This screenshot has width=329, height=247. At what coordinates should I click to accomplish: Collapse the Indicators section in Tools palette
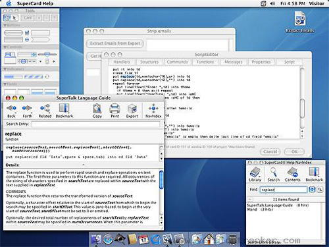[5, 69]
